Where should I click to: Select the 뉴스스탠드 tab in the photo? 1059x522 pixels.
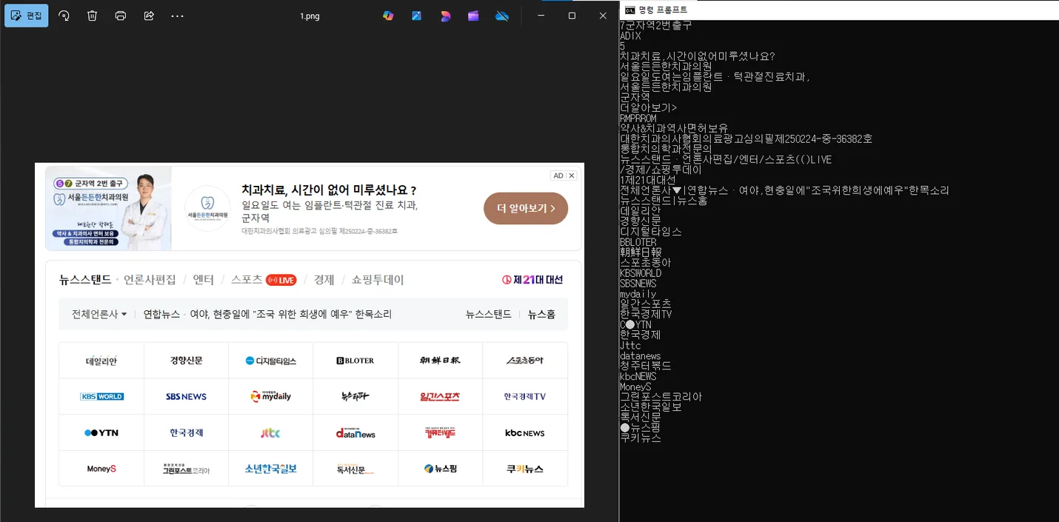click(85, 280)
